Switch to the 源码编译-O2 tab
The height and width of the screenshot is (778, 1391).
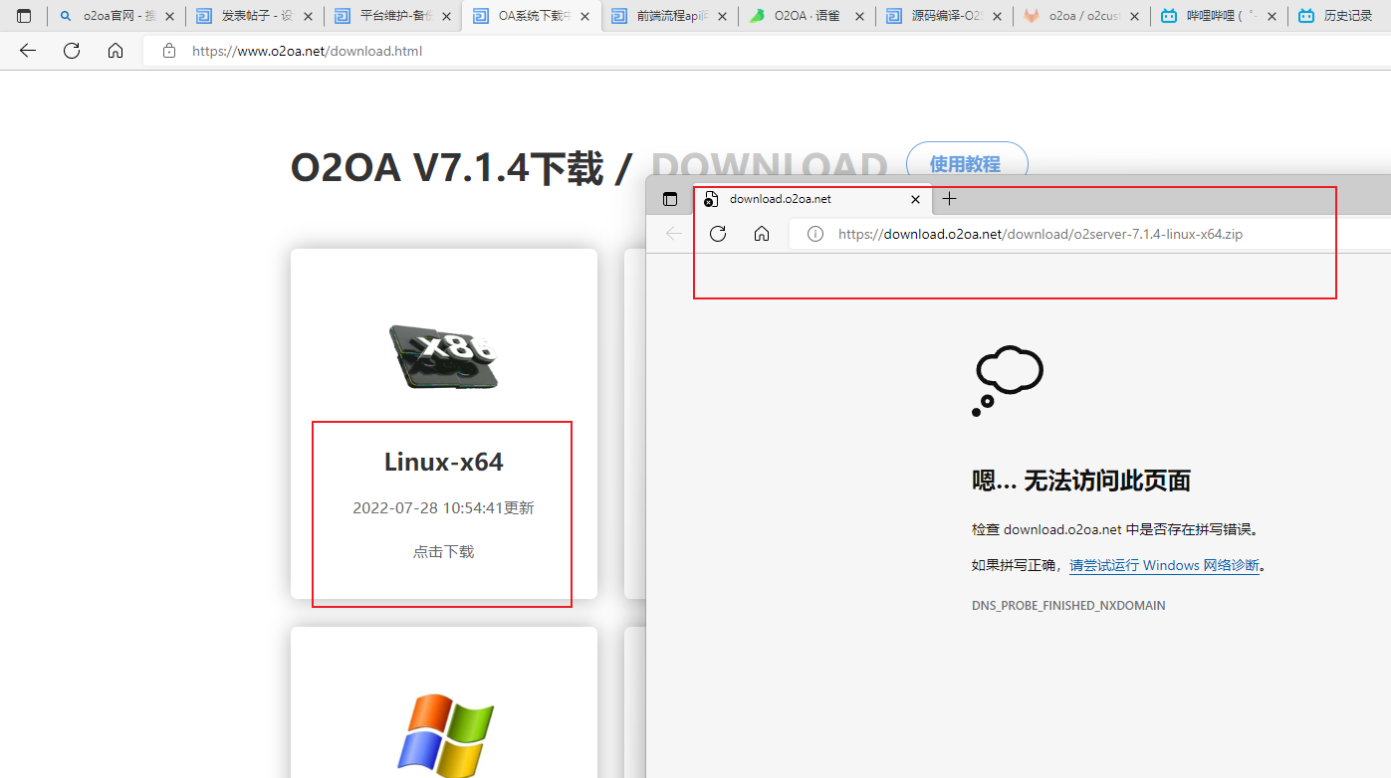tap(946, 16)
